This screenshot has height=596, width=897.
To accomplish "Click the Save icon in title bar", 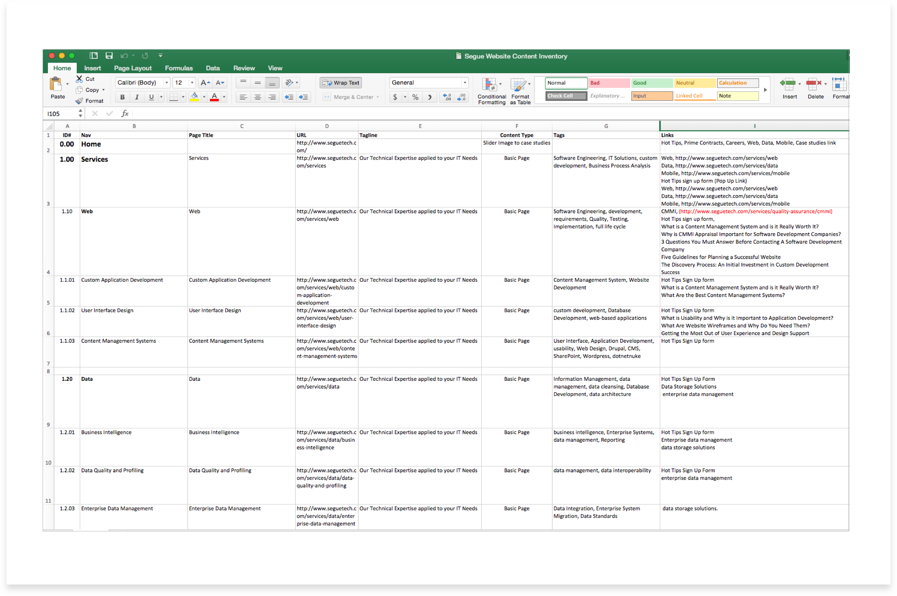I will (109, 56).
